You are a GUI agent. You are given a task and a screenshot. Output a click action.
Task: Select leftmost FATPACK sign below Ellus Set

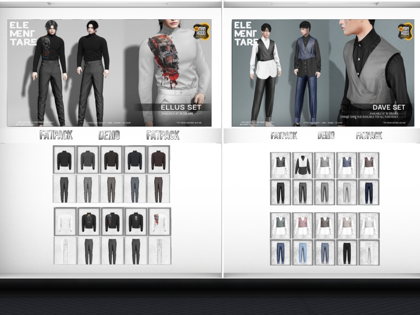click(56, 135)
